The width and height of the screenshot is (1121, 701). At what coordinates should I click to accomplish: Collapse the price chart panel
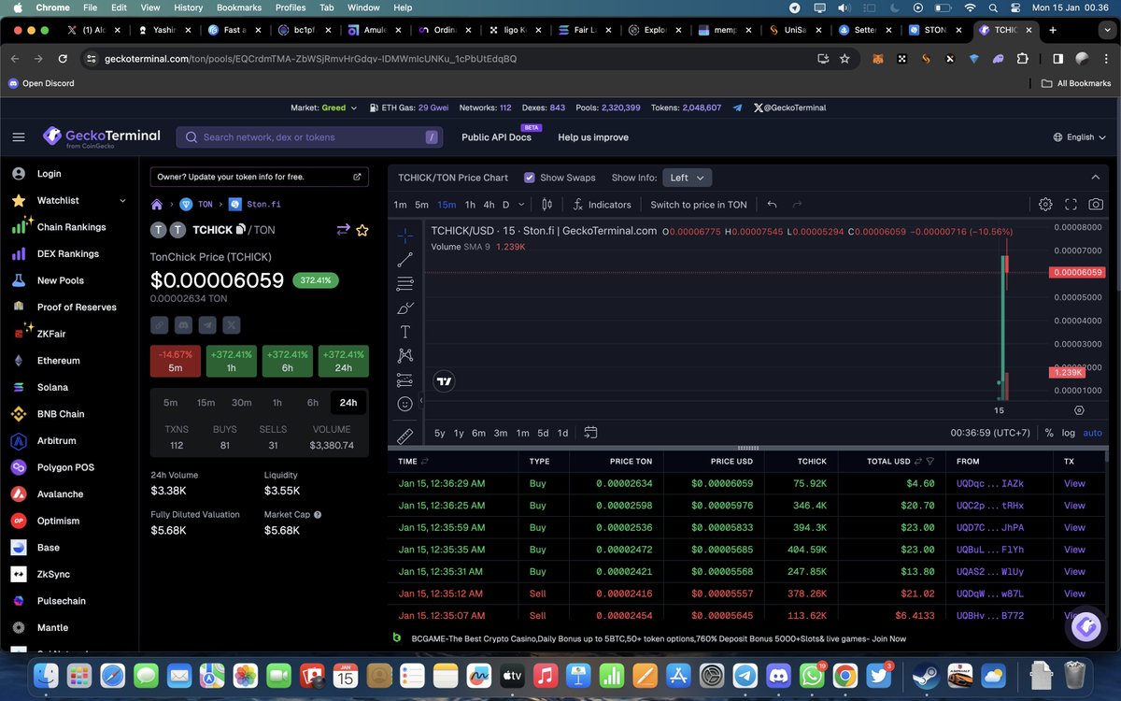(x=1096, y=178)
